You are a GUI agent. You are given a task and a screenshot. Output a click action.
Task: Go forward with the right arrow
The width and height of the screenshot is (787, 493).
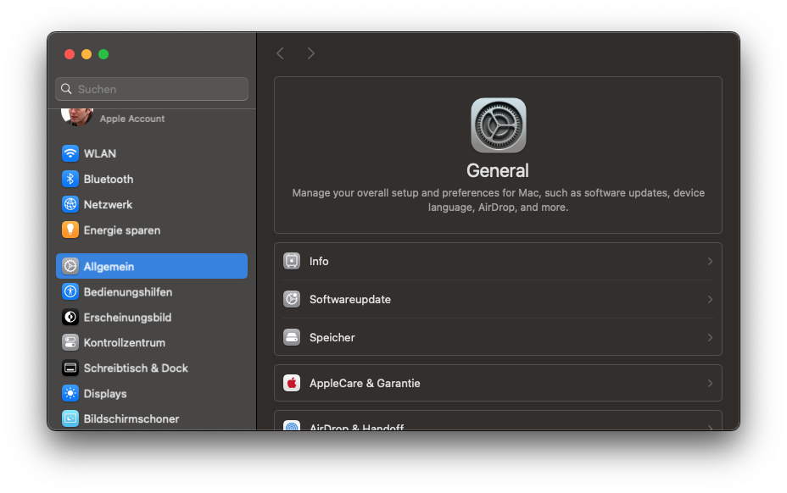[x=311, y=53]
